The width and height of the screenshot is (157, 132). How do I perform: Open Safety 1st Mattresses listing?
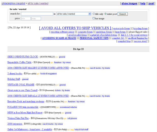coord(30,129)
